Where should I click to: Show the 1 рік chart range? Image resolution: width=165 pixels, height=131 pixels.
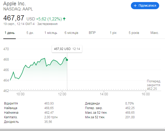click(113, 33)
